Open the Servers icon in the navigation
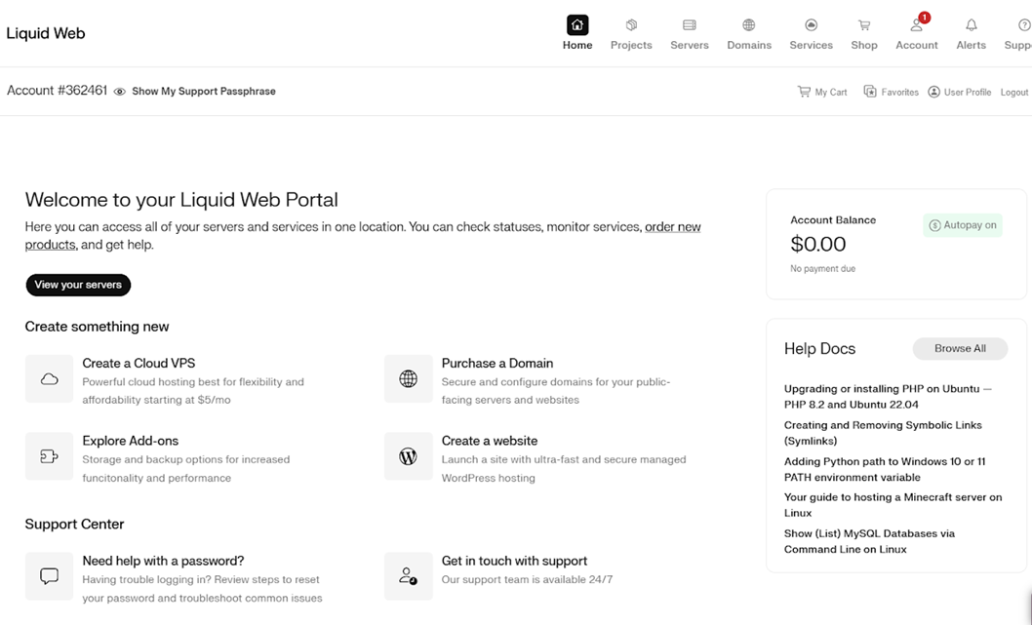The image size is (1032, 625). pos(689,25)
